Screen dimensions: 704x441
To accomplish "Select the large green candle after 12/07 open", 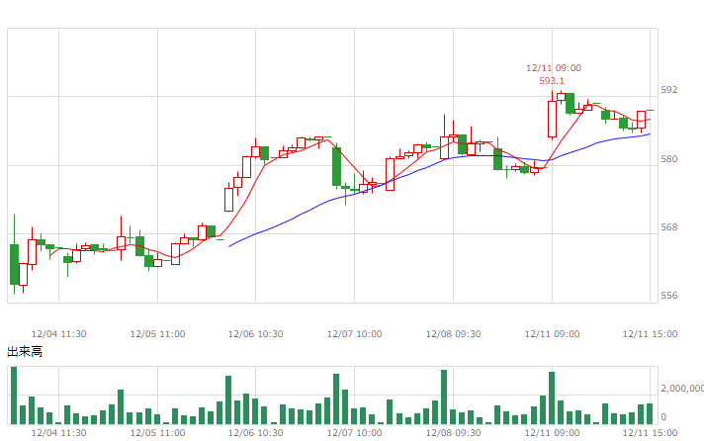I will (336, 166).
